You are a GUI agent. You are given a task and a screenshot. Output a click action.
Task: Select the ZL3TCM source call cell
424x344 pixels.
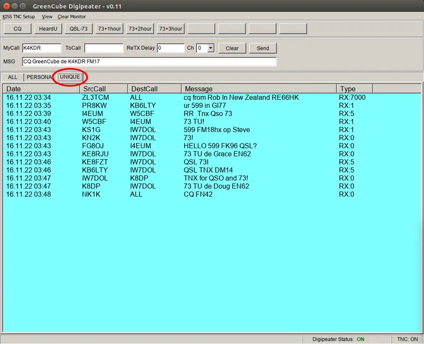click(95, 97)
